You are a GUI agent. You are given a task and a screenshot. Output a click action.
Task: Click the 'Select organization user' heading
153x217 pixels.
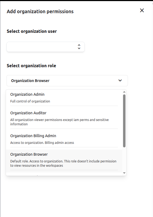pyautogui.click(x=32, y=31)
